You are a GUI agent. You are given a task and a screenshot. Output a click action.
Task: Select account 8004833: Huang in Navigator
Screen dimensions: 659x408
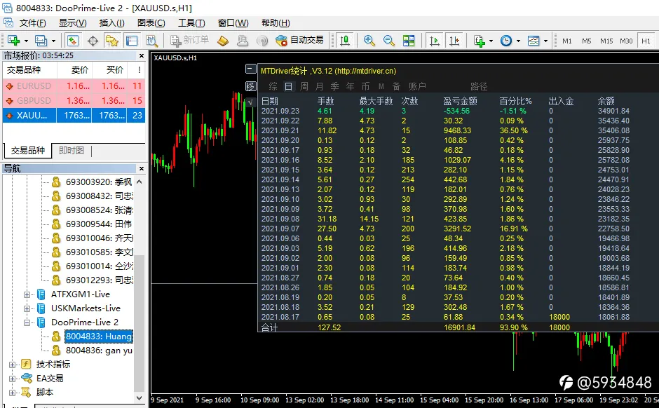point(98,336)
